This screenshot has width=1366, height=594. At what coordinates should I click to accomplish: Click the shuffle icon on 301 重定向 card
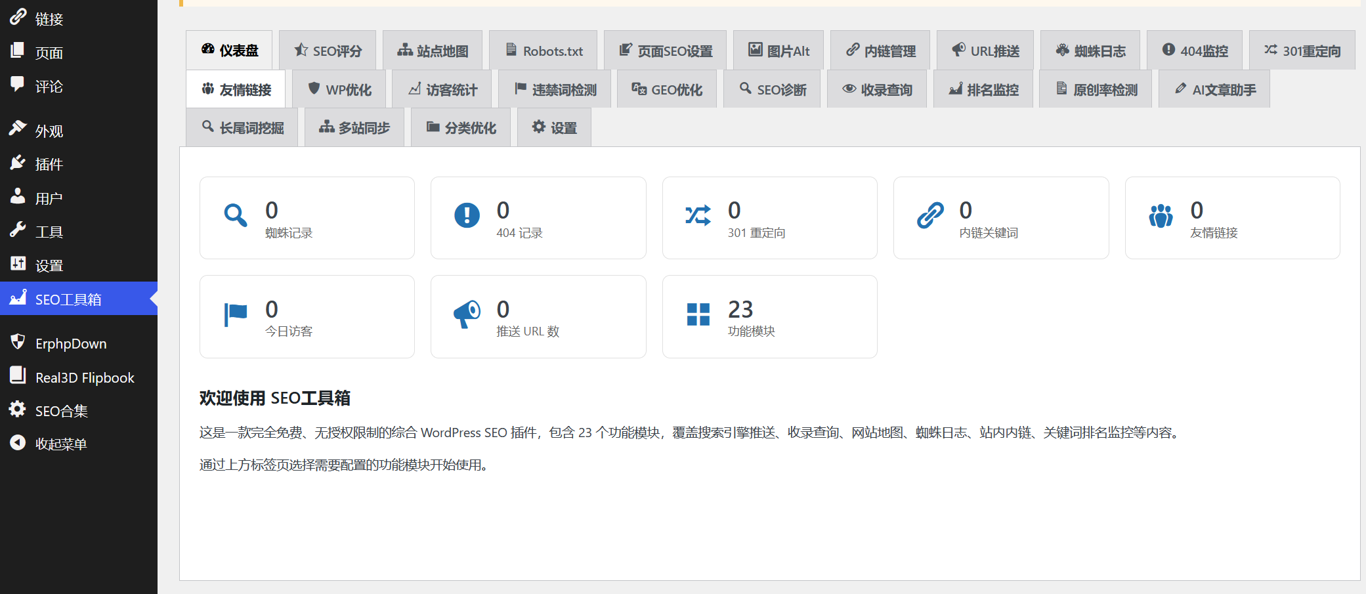pos(698,215)
